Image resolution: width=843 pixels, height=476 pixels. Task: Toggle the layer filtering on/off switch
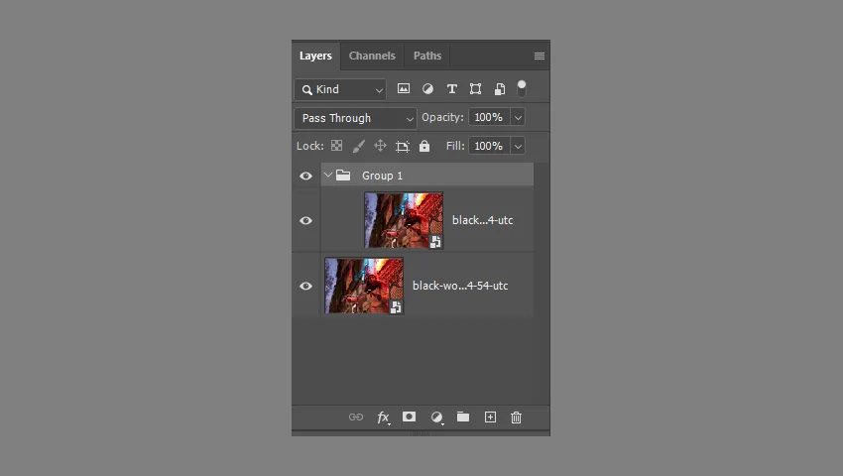522,88
